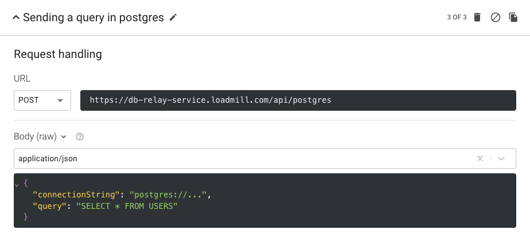
Task: Click the 'Request handling' section heading
Action: 57,55
